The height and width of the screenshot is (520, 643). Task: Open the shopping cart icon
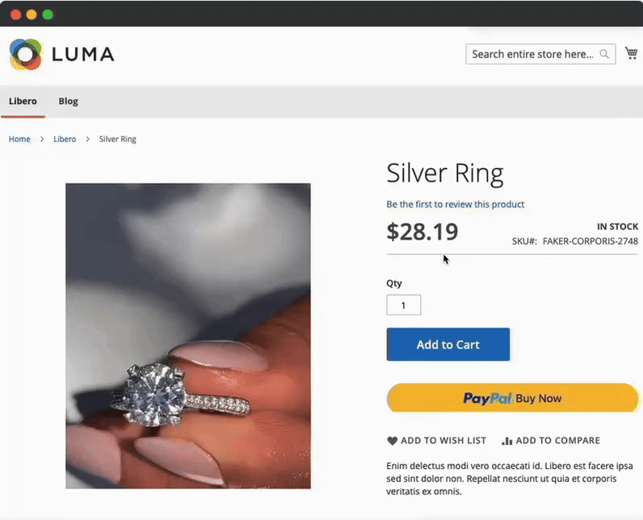click(631, 53)
